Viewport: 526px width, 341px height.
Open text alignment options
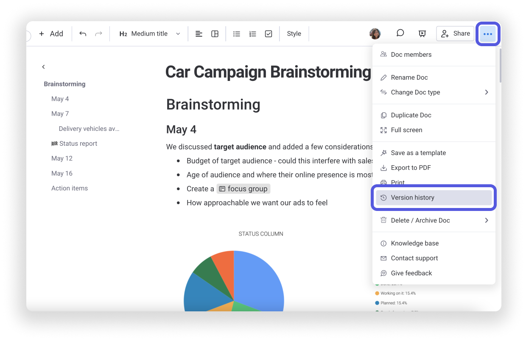199,33
